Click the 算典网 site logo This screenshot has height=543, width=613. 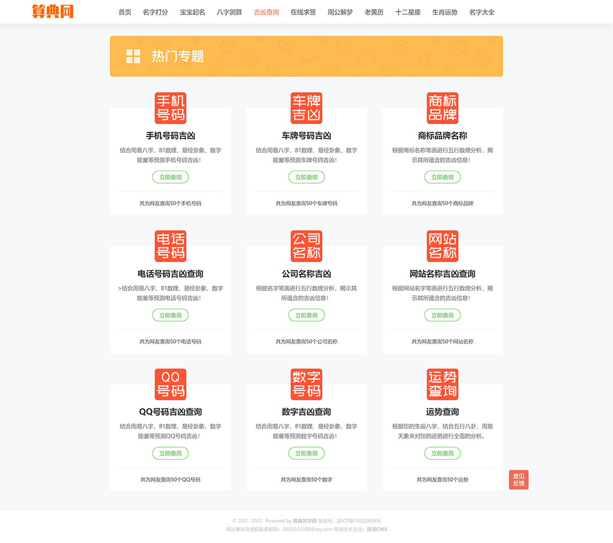(52, 11)
